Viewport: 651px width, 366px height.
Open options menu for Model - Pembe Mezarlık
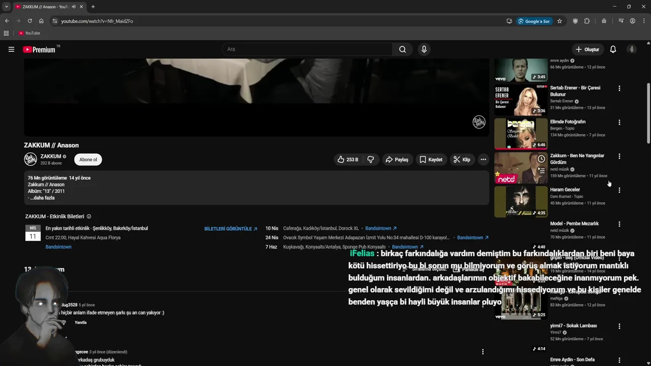coord(619,224)
